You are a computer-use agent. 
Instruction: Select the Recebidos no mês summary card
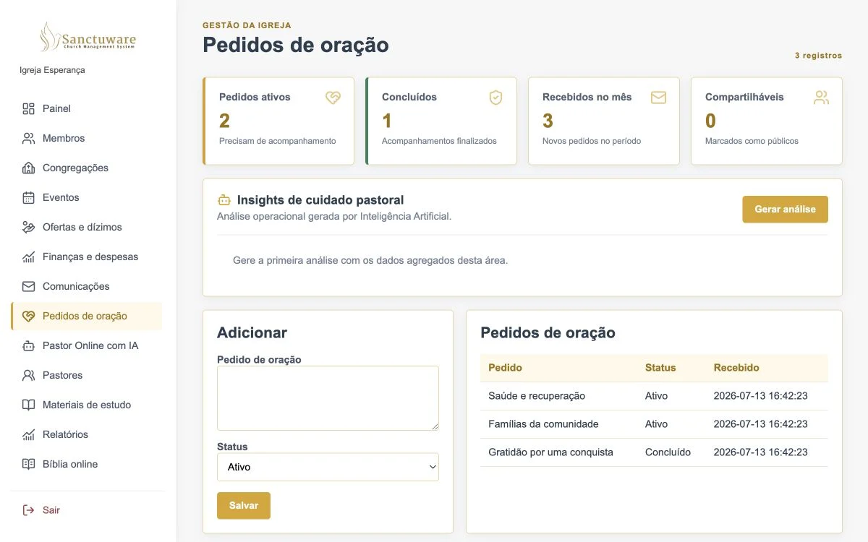point(604,121)
